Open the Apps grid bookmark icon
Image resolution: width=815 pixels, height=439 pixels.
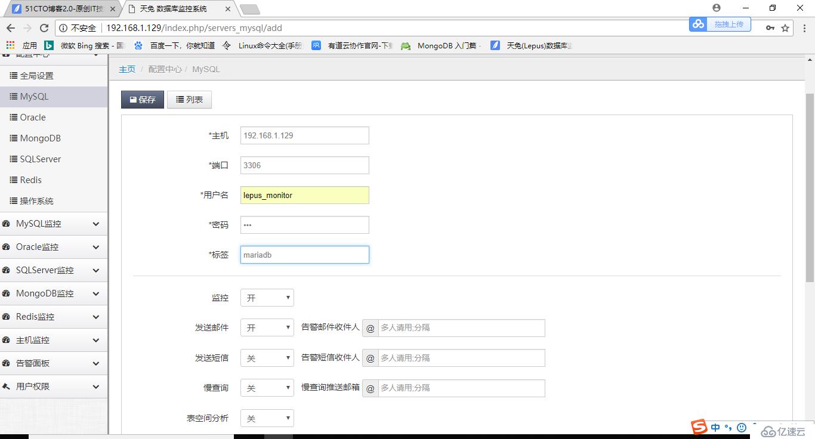point(10,45)
